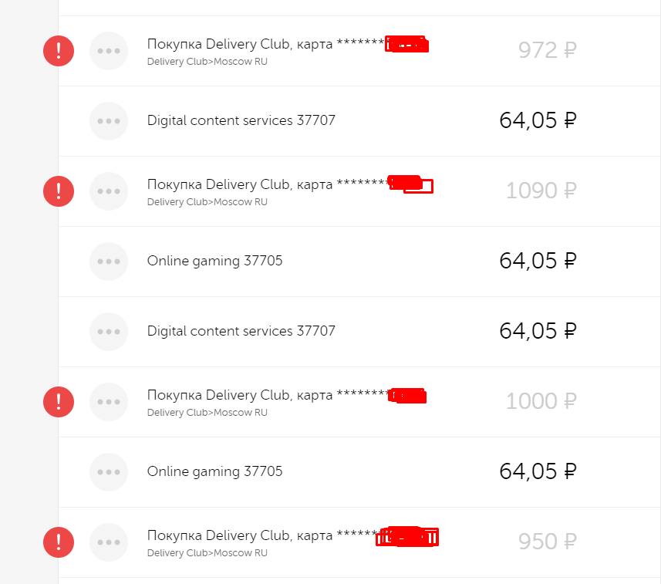Click red alert icon beside 950 ₽ purchase
This screenshot has width=661, height=584.
coord(59,542)
